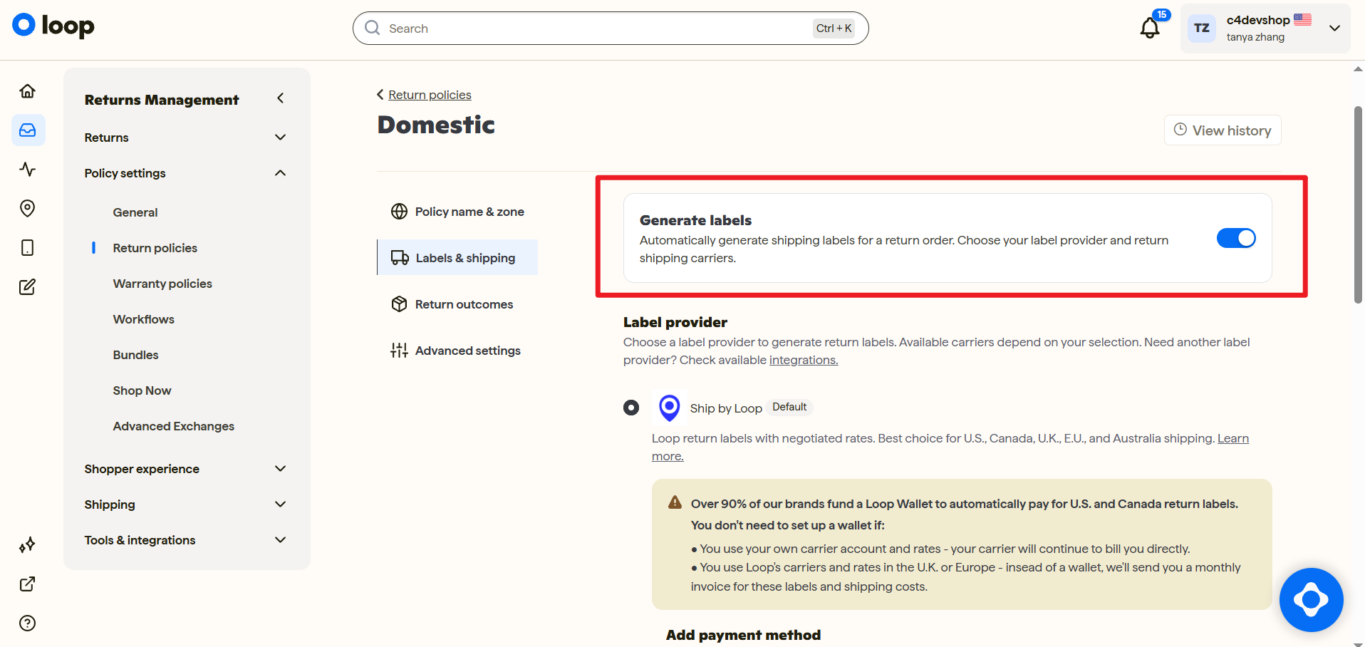Open the edit pencil sidebar icon
1365x647 pixels.
click(28, 287)
